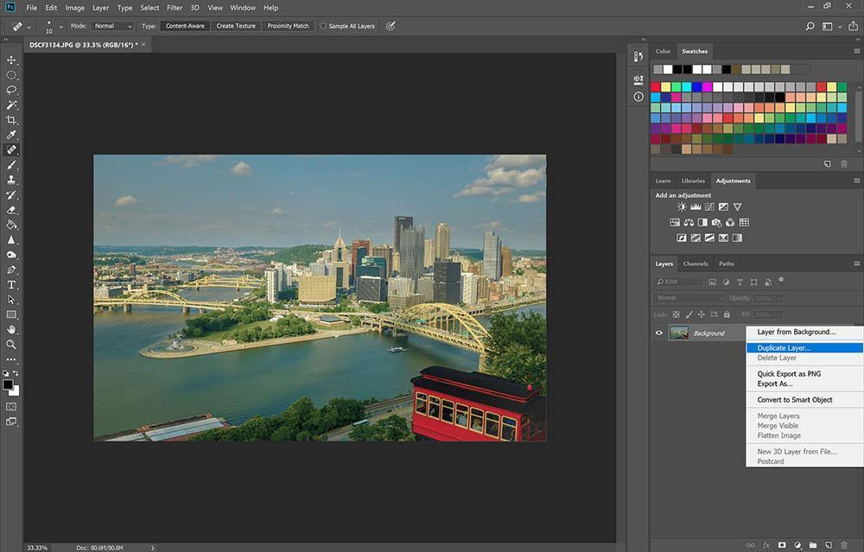Choose the Type tool
Image resolution: width=864 pixels, height=552 pixels.
pyautogui.click(x=12, y=284)
